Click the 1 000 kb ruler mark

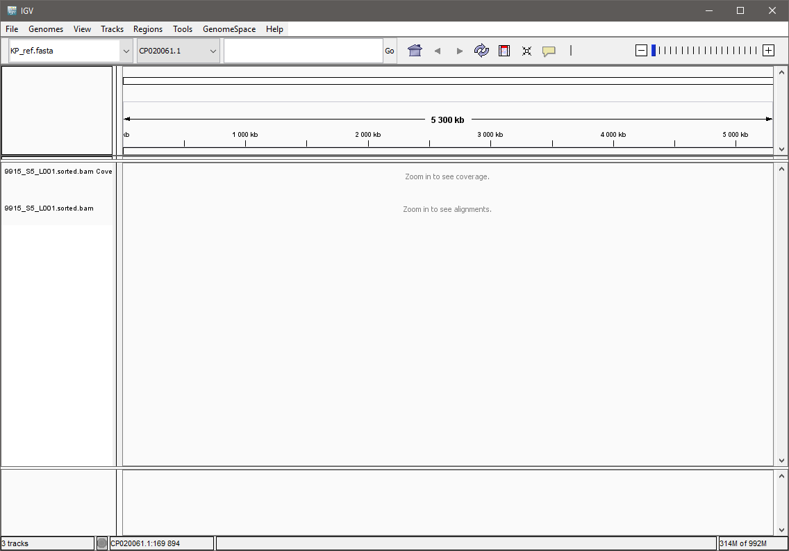tap(245, 135)
